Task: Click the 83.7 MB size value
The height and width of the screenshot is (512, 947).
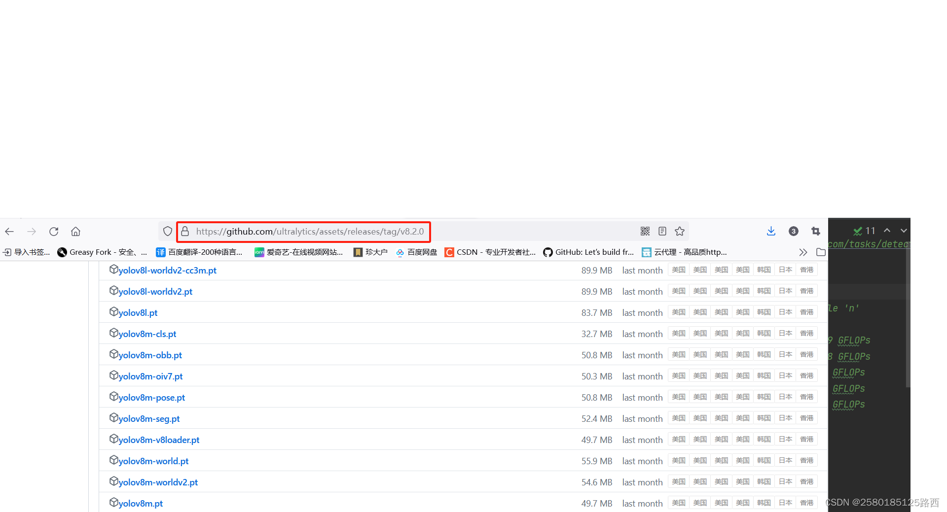Action: [597, 313]
